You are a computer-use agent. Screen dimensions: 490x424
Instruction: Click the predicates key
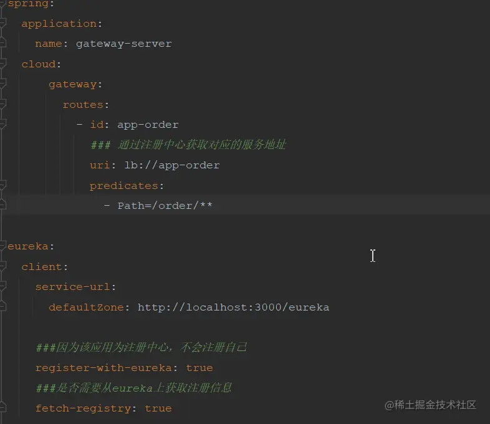124,186
